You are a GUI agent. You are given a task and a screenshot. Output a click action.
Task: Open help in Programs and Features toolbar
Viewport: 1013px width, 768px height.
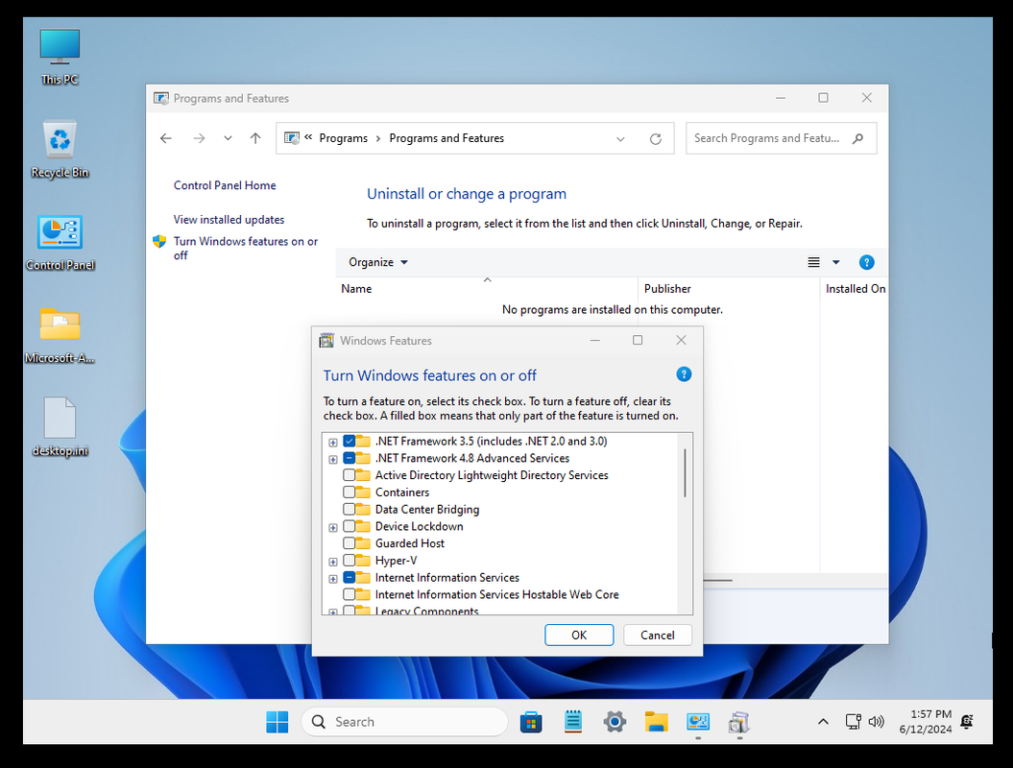tap(866, 262)
